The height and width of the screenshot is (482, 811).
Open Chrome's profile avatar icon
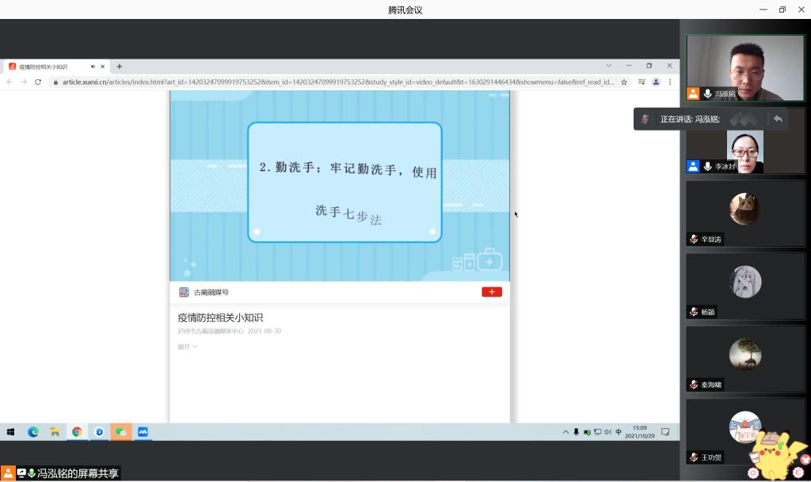[656, 82]
